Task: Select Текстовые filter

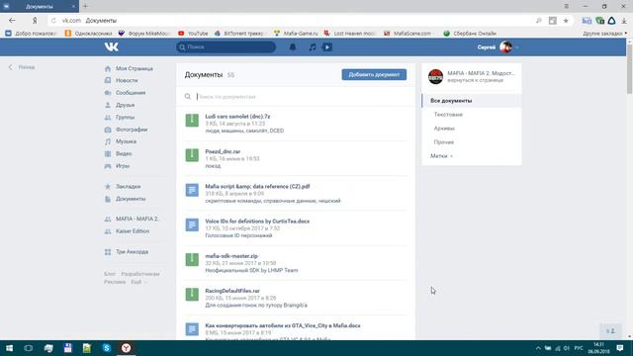Action: pyautogui.click(x=448, y=115)
